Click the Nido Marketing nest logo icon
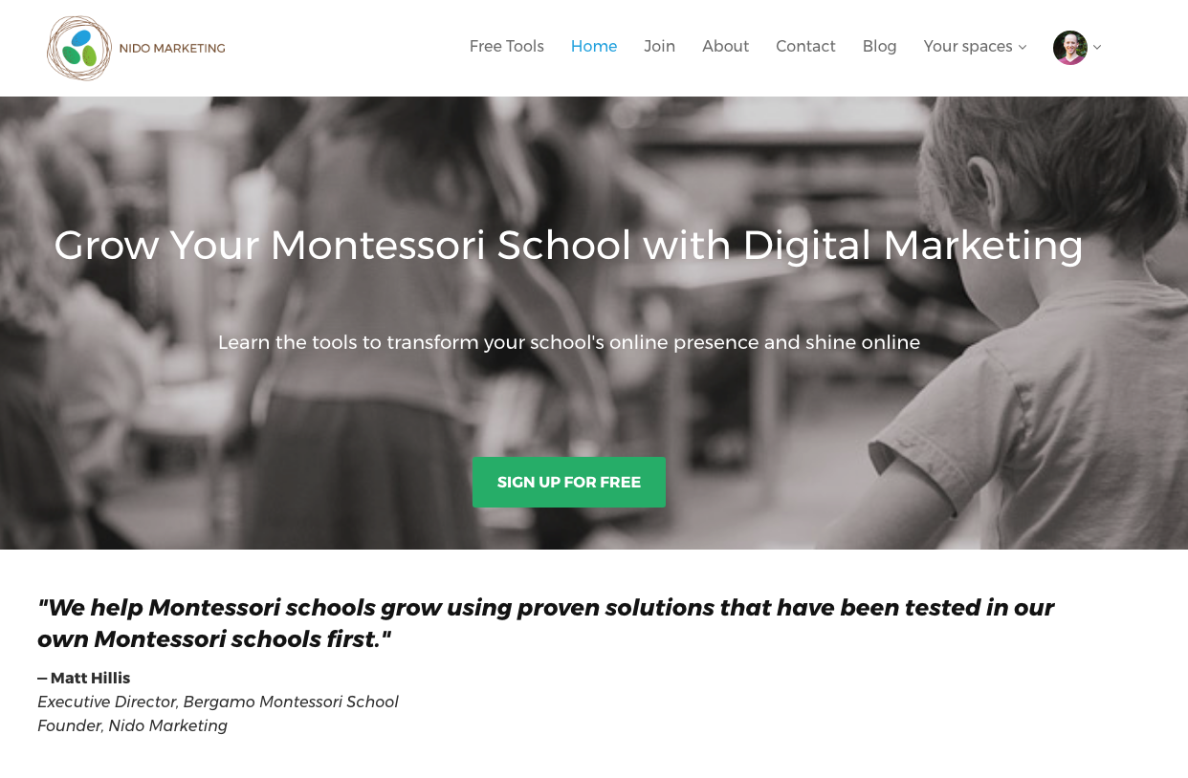Viewport: 1188px width, 778px height. point(78,48)
